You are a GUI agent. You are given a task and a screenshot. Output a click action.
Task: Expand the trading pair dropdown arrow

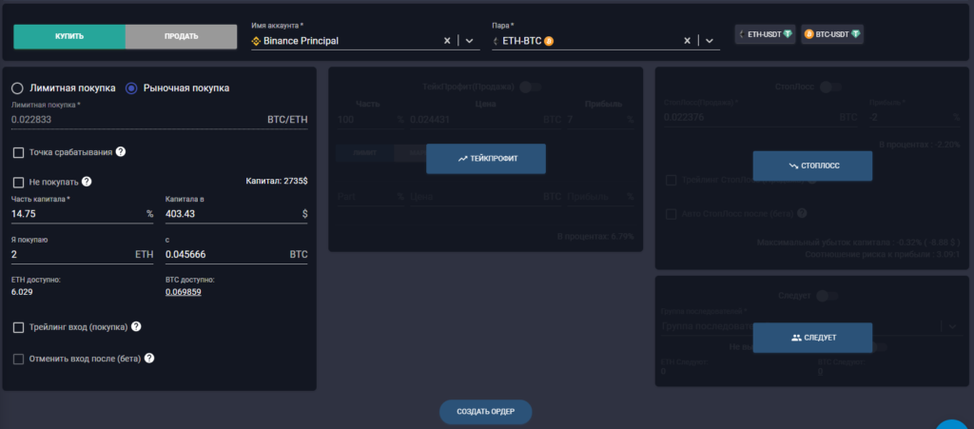[709, 41]
